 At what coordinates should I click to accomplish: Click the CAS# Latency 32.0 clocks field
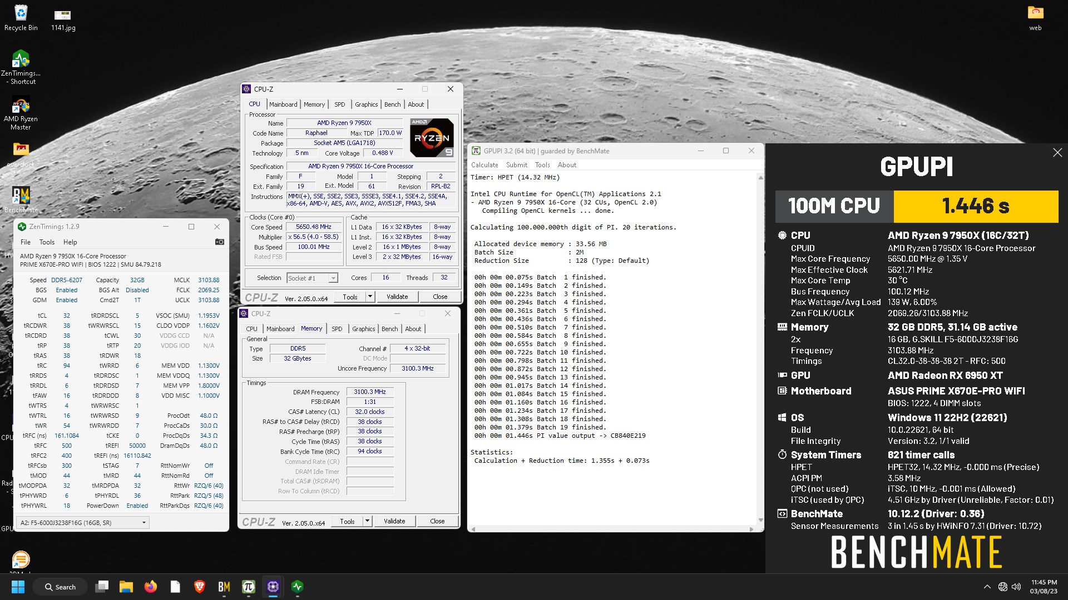370,412
